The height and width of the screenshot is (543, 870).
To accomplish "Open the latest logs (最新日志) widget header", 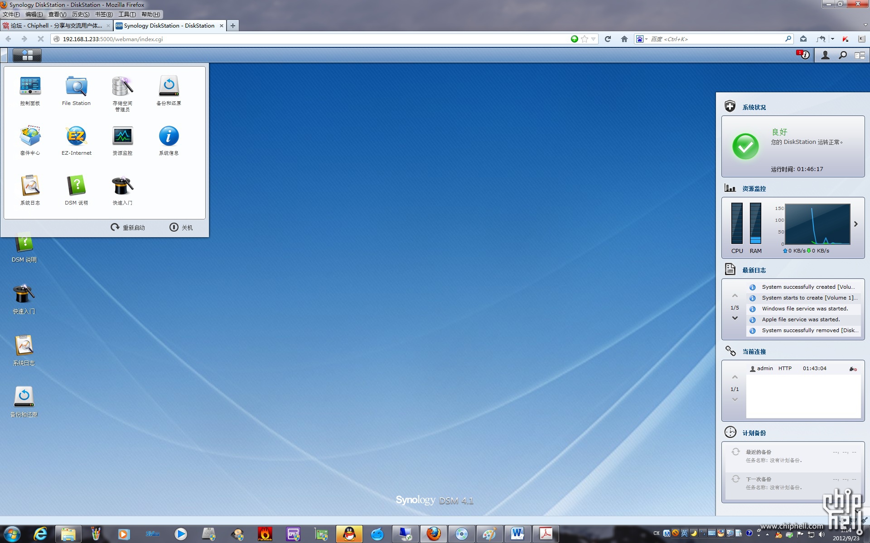I will (754, 270).
